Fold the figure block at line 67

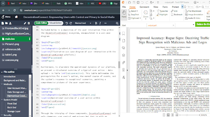pyautogui.click(x=40, y=42)
